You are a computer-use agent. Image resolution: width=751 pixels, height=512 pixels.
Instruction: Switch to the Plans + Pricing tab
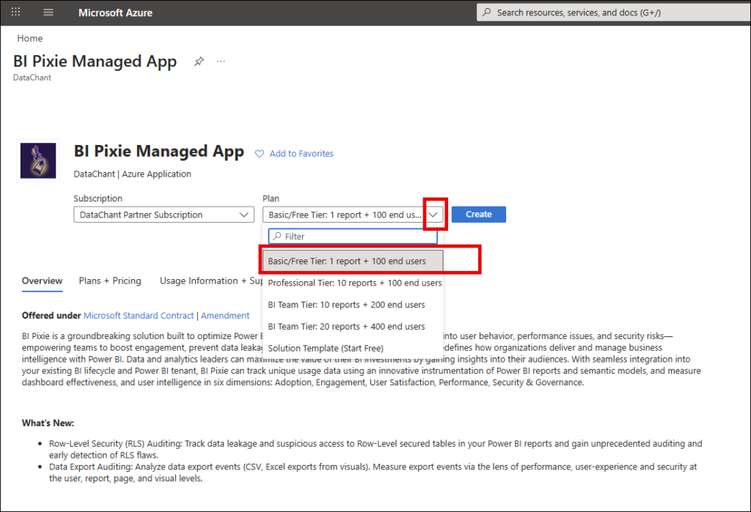pyautogui.click(x=110, y=281)
